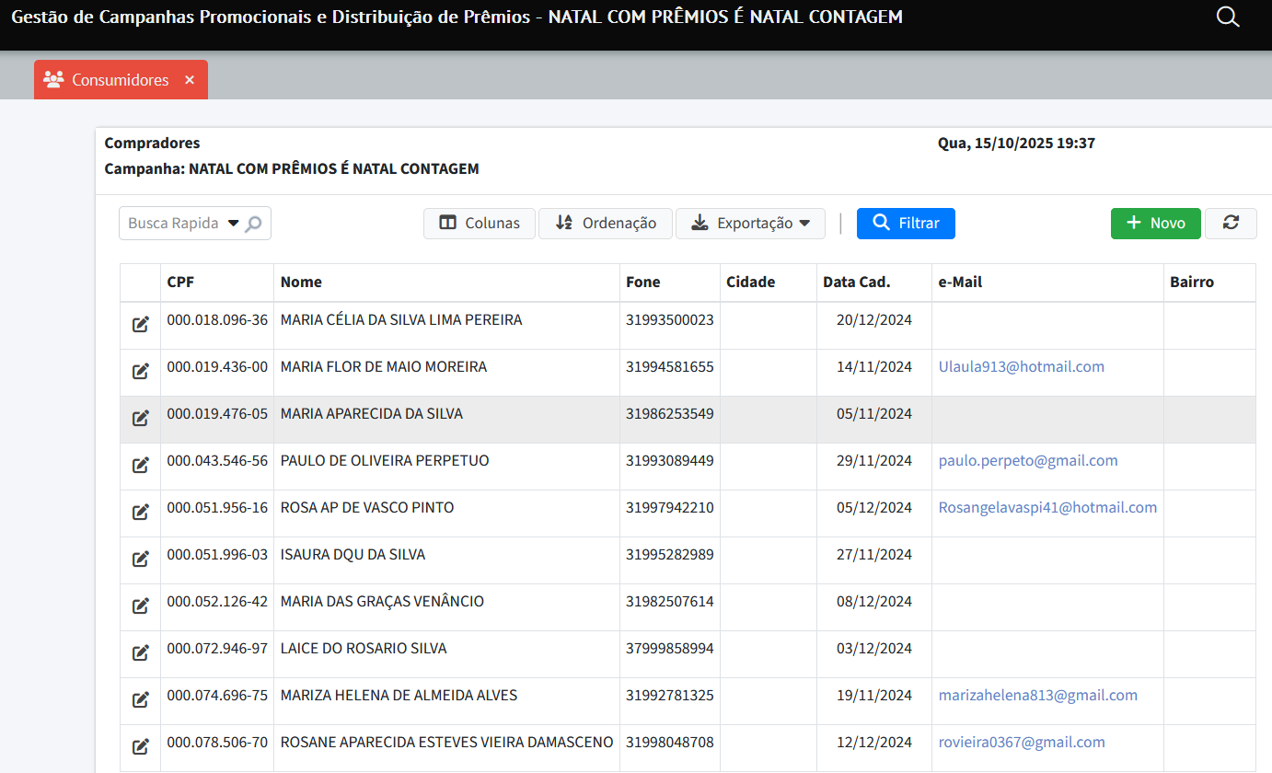Viewport: 1272px width, 773px height.
Task: Edit Rosane Aparecida Esteves Vieira Damasceno record
Action: (141, 746)
